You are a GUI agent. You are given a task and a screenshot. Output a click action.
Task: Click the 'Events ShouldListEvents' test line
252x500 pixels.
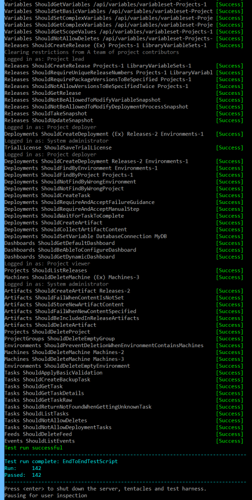pyautogui.click(x=39, y=441)
